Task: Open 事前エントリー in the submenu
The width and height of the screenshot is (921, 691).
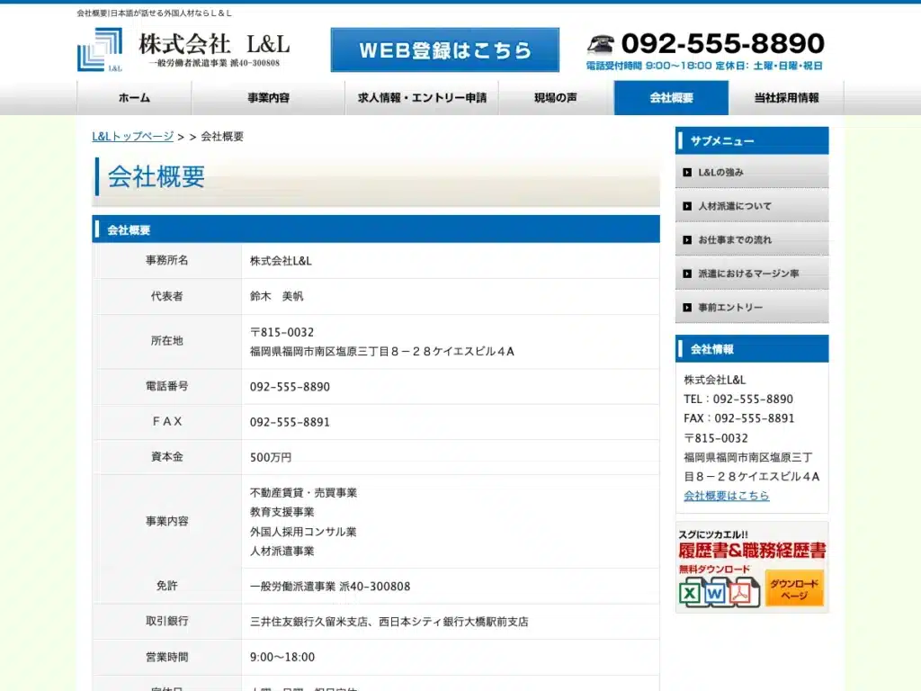Action: [752, 308]
